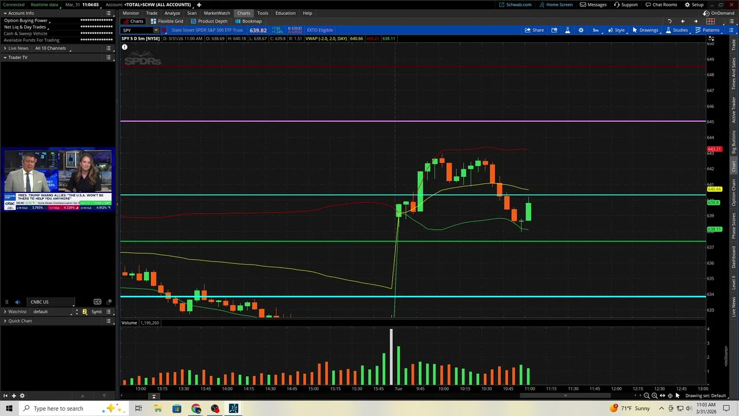Open the CNBC US channel selector
The width and height of the screenshot is (739, 416).
pyautogui.click(x=51, y=302)
